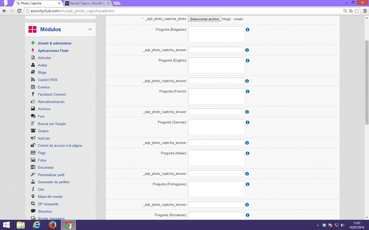Image resolution: width=369 pixels, height=230 pixels.
Task: Open a new browser tab
Action: (117, 3)
